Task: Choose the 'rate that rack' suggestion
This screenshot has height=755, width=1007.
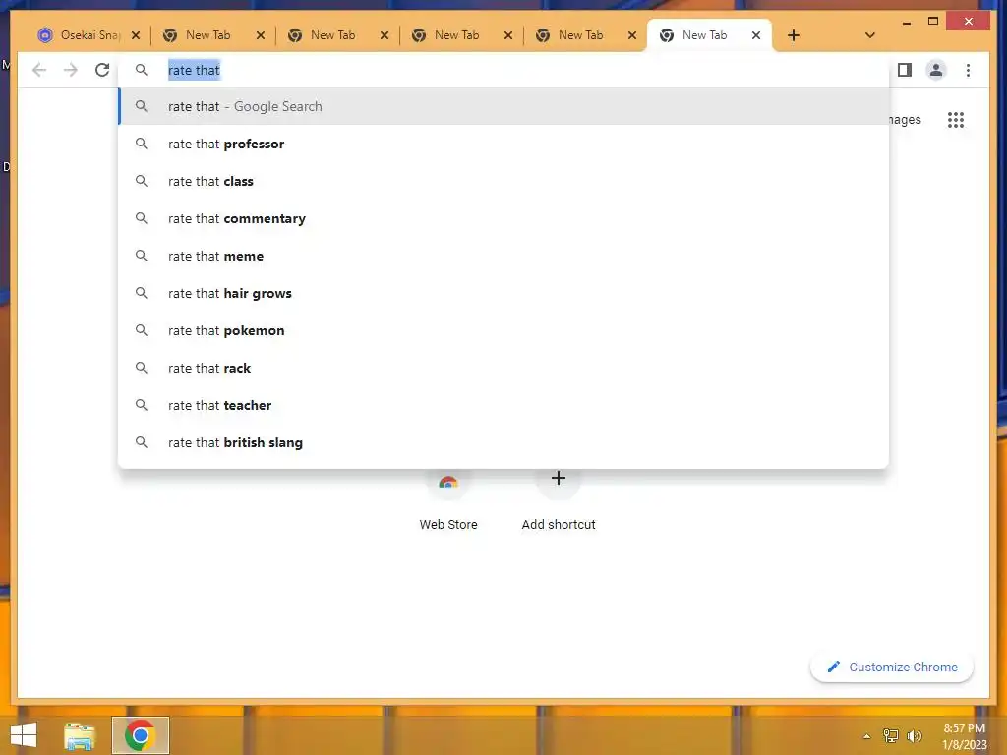Action: pos(503,368)
